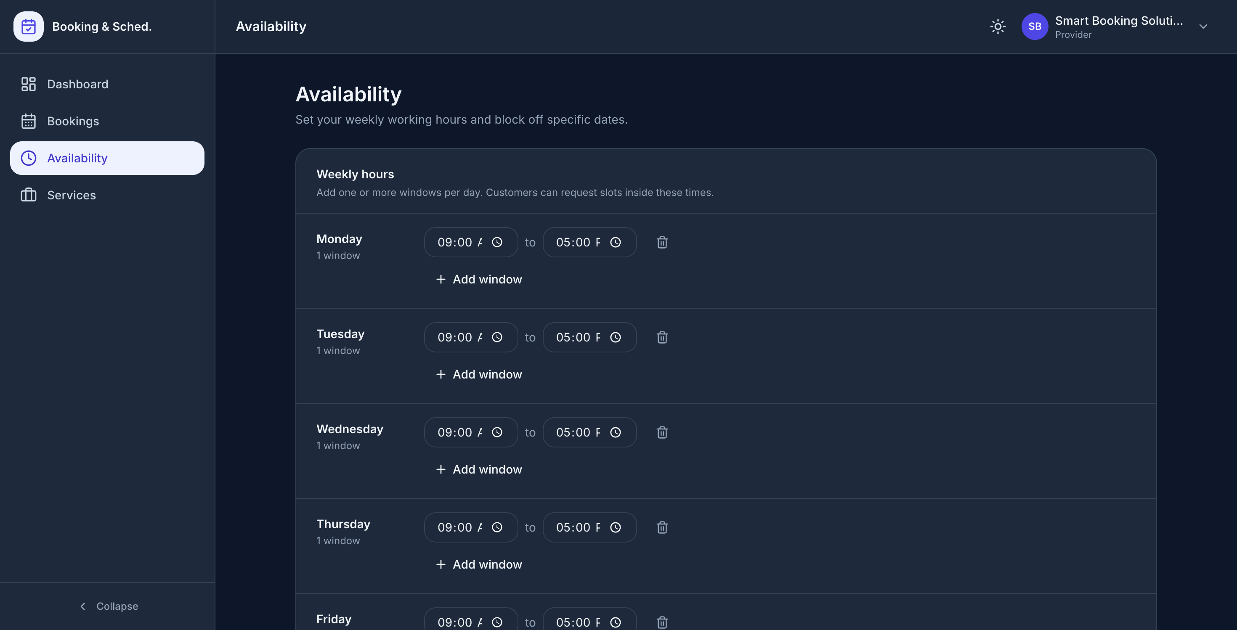Toggle the light/dark theme sun icon
This screenshot has width=1237, height=630.
click(997, 26)
